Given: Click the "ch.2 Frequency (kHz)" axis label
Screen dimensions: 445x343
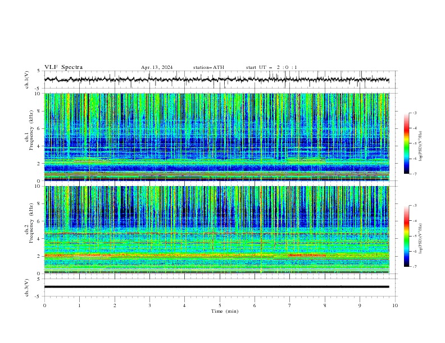Looking at the screenshot, I should pos(29,223).
